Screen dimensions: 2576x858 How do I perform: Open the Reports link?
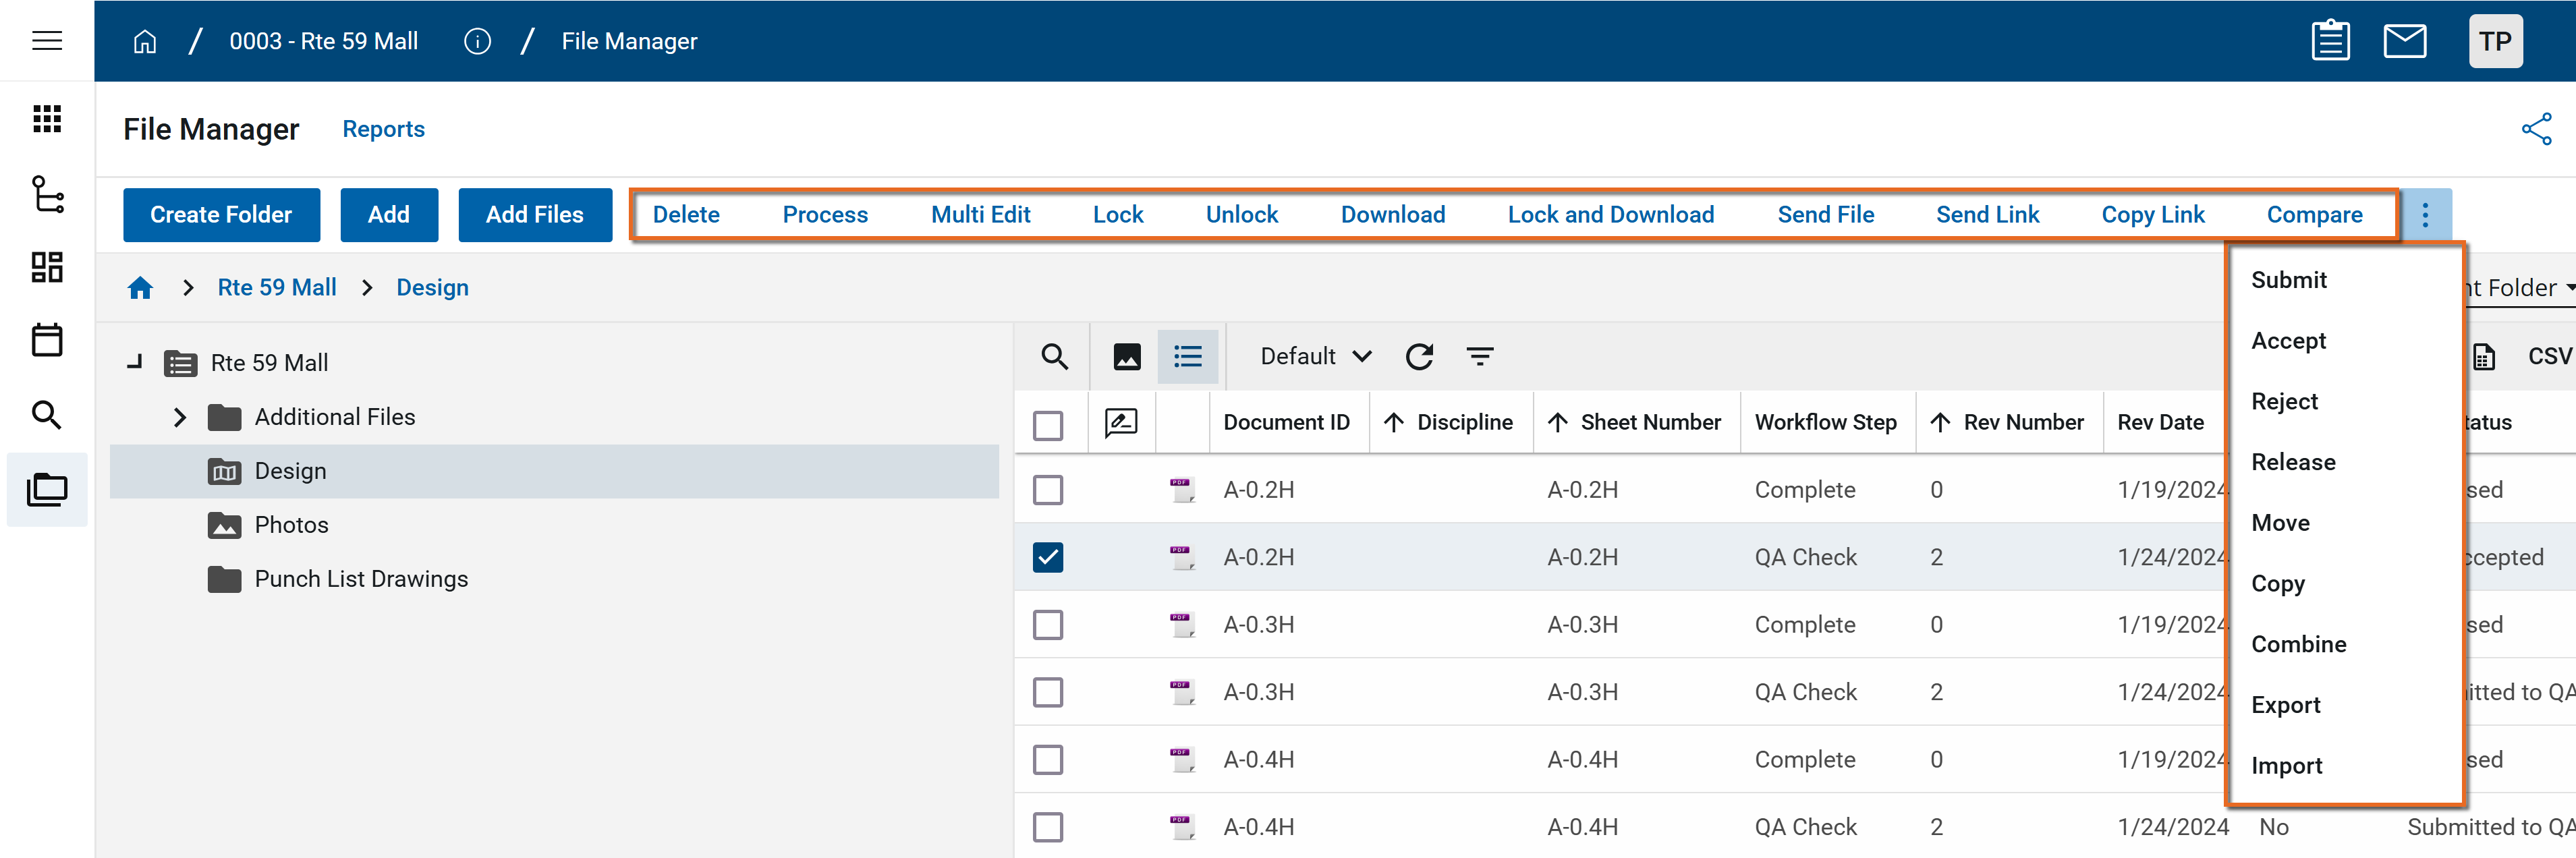[x=383, y=129]
